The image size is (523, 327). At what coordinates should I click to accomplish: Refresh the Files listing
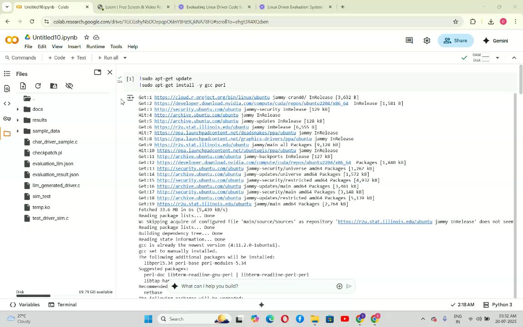tap(38, 86)
